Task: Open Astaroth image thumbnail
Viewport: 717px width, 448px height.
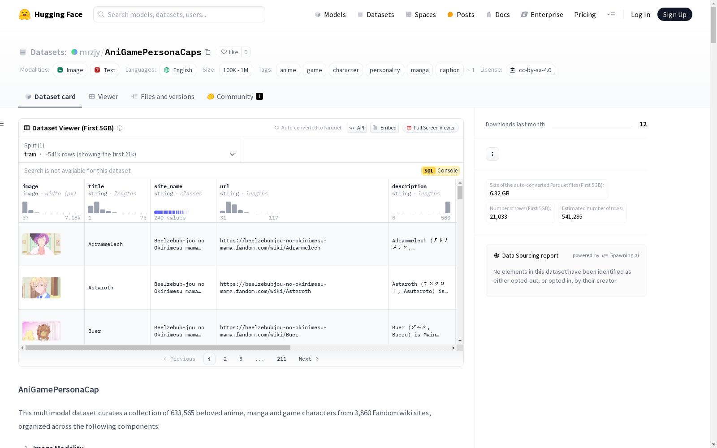Action: tap(41, 288)
